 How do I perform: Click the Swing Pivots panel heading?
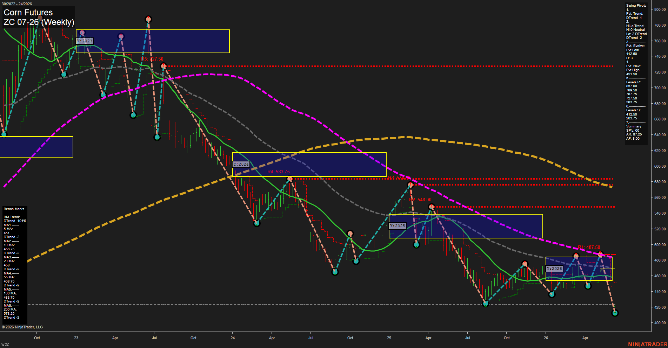[636, 6]
